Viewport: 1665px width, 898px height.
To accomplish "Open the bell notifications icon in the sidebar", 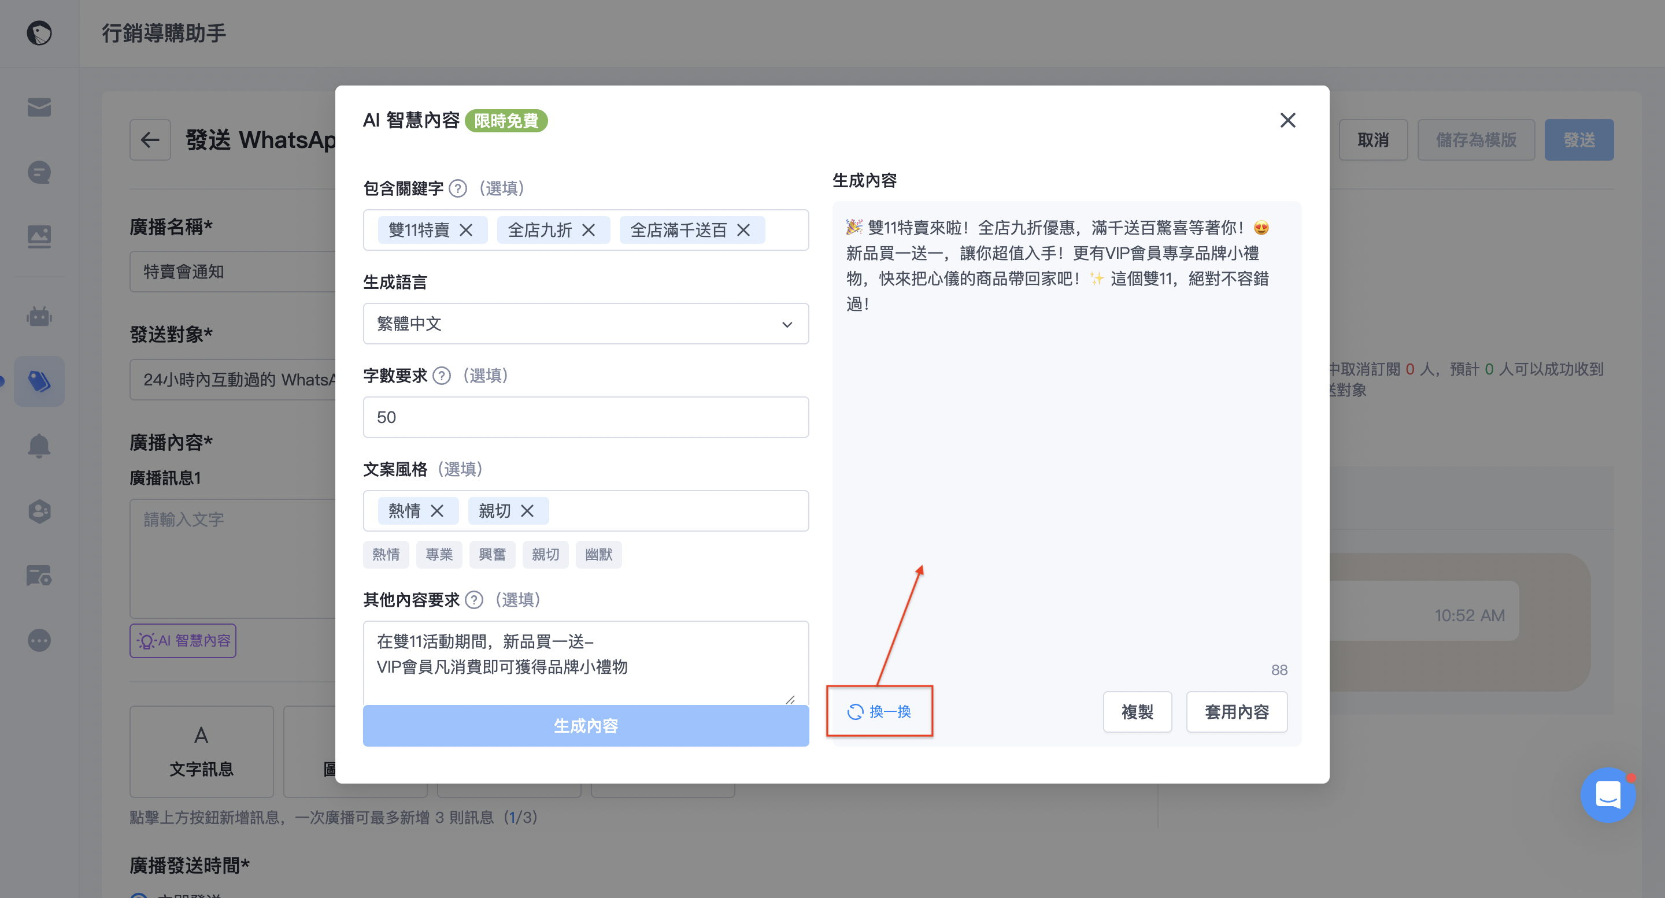I will [39, 446].
